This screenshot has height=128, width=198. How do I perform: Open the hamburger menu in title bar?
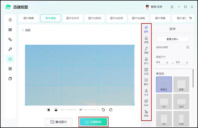tap(172, 7)
